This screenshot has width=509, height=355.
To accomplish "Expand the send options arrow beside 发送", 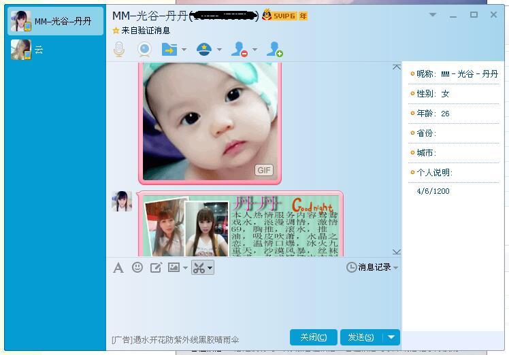I will (x=391, y=337).
